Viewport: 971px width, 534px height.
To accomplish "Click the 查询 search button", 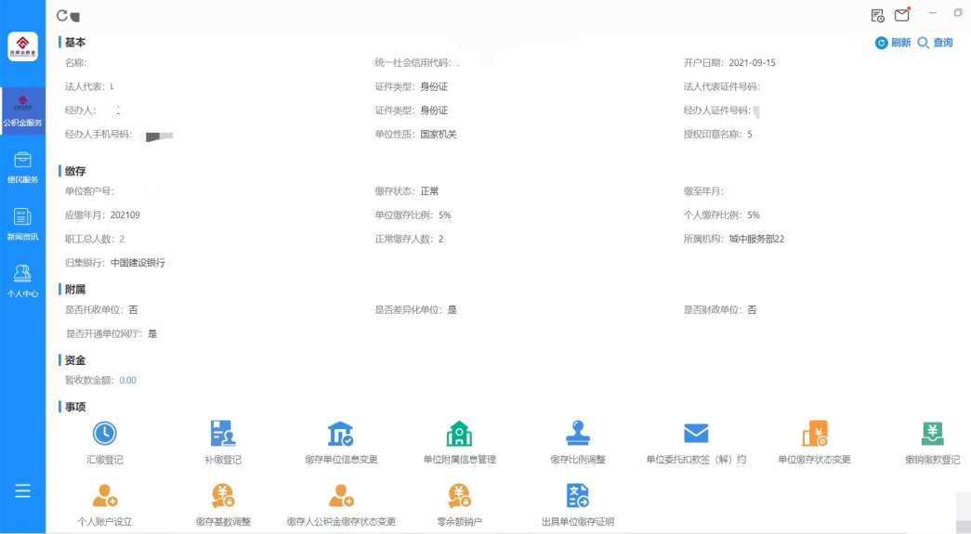I will pyautogui.click(x=935, y=43).
